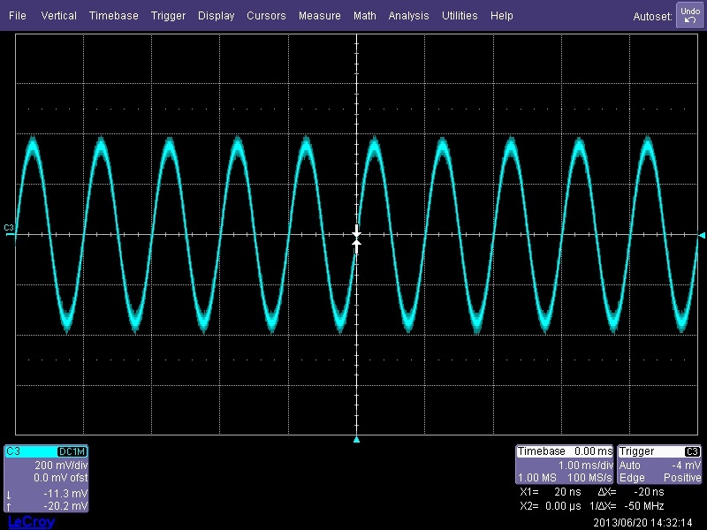Click the LeCroy logo
The width and height of the screenshot is (707, 530).
pyautogui.click(x=31, y=522)
